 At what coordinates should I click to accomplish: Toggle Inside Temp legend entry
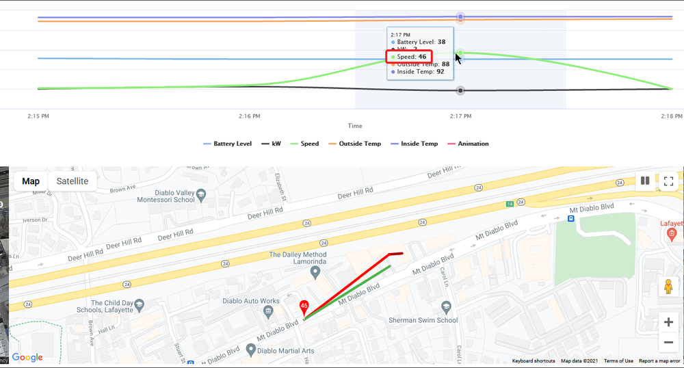(413, 144)
